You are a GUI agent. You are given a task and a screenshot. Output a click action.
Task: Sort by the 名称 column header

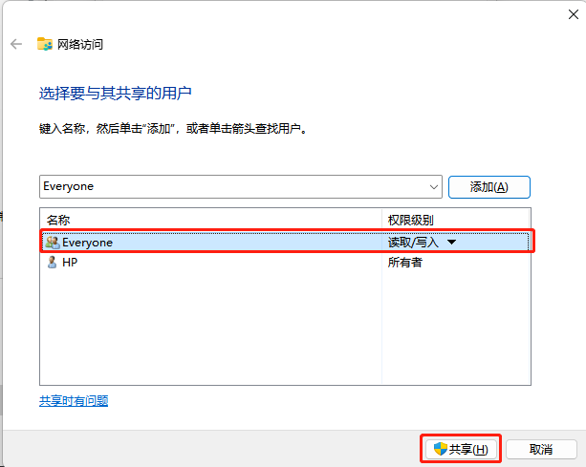tap(58, 220)
